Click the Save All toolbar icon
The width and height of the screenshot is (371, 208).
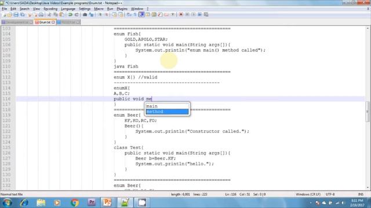point(22,14)
